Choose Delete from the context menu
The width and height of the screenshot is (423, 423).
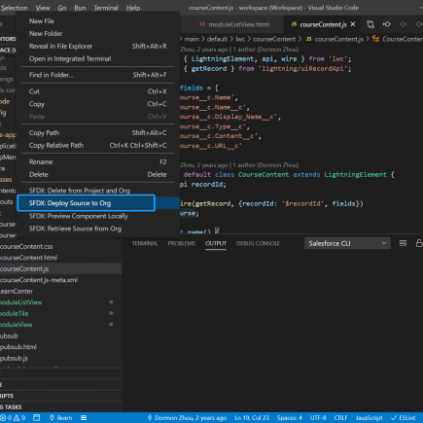[x=98, y=175]
